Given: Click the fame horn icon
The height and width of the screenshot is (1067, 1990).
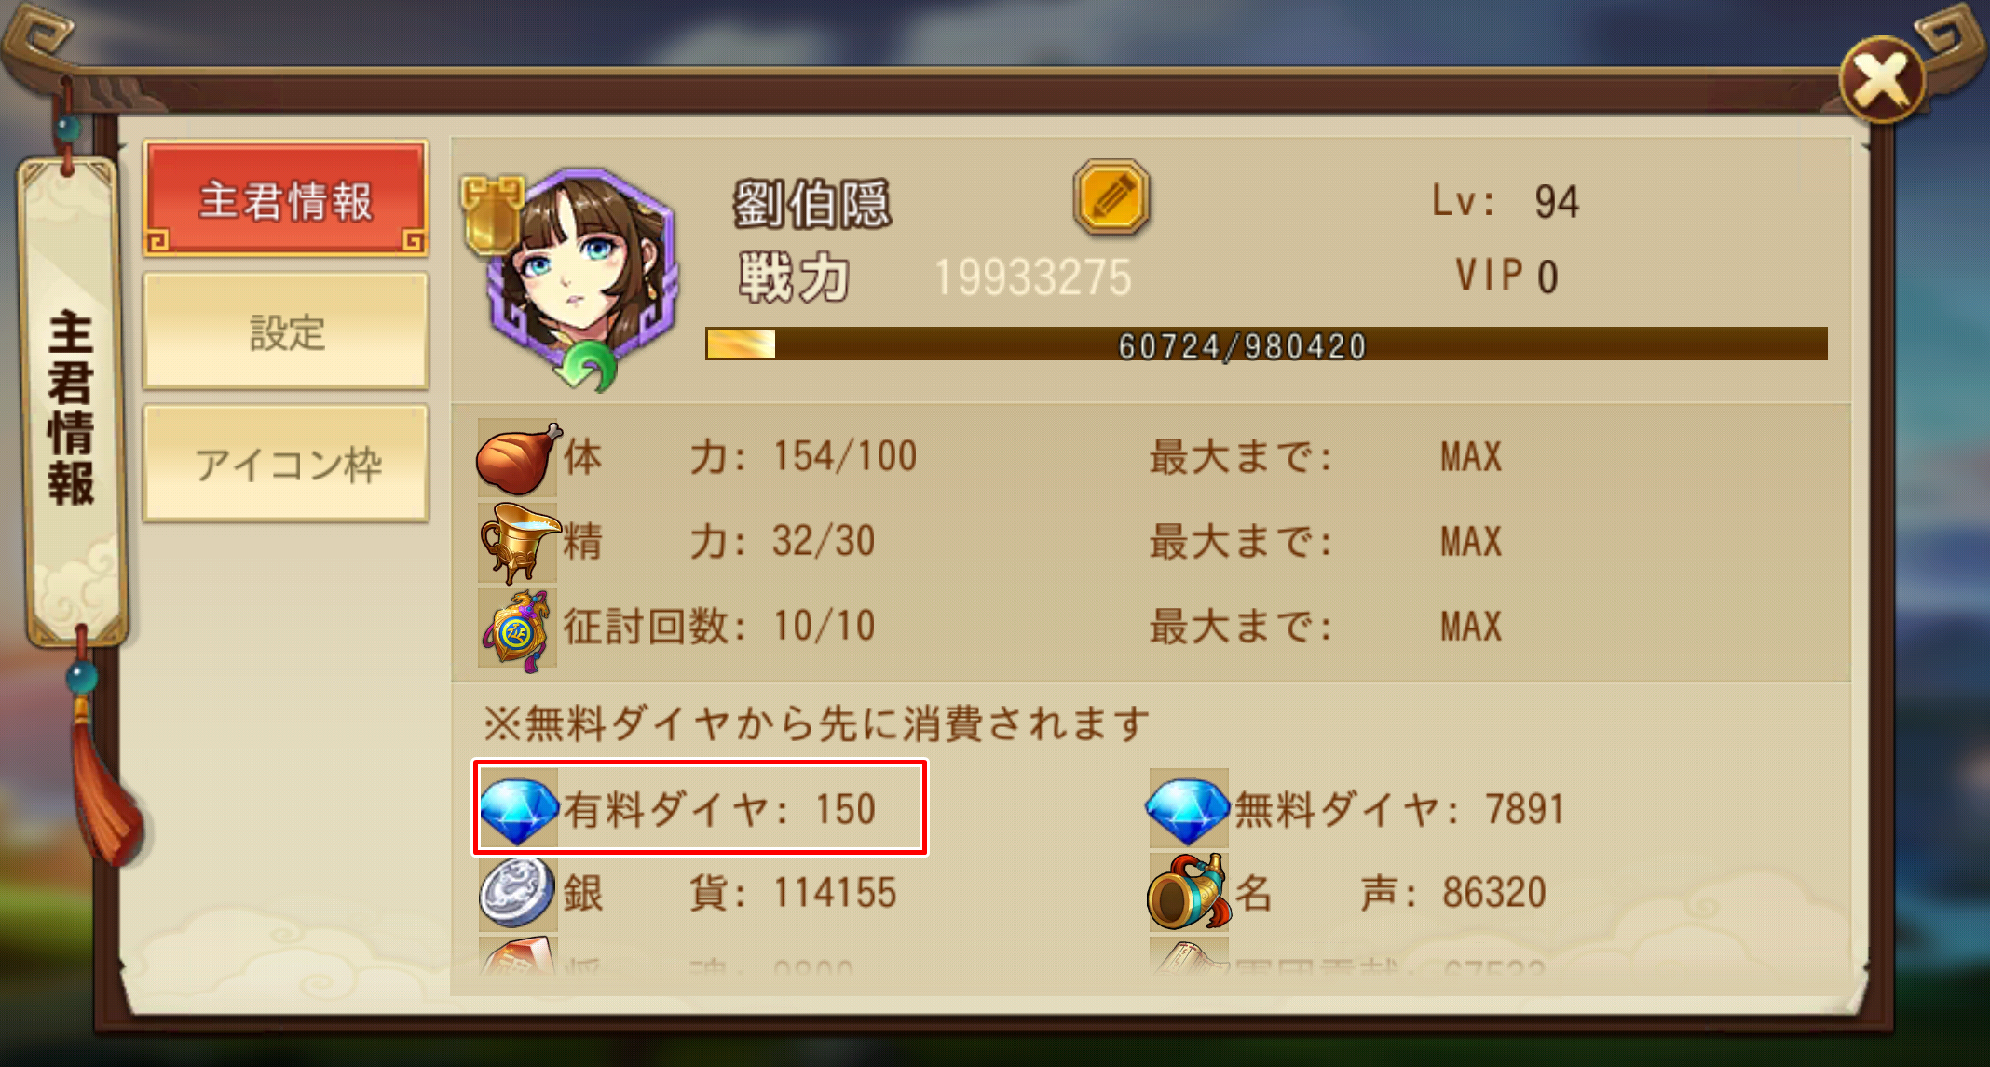Looking at the screenshot, I should (1188, 892).
